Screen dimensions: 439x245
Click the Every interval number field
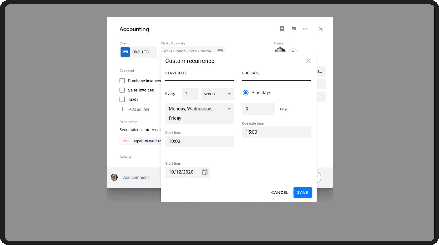point(190,94)
